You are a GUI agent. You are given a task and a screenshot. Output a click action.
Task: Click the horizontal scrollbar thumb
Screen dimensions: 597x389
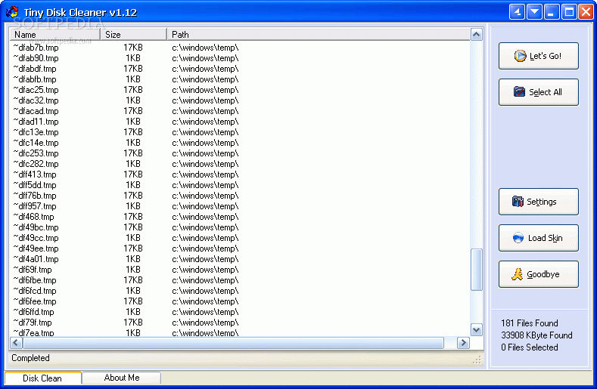tap(233, 343)
